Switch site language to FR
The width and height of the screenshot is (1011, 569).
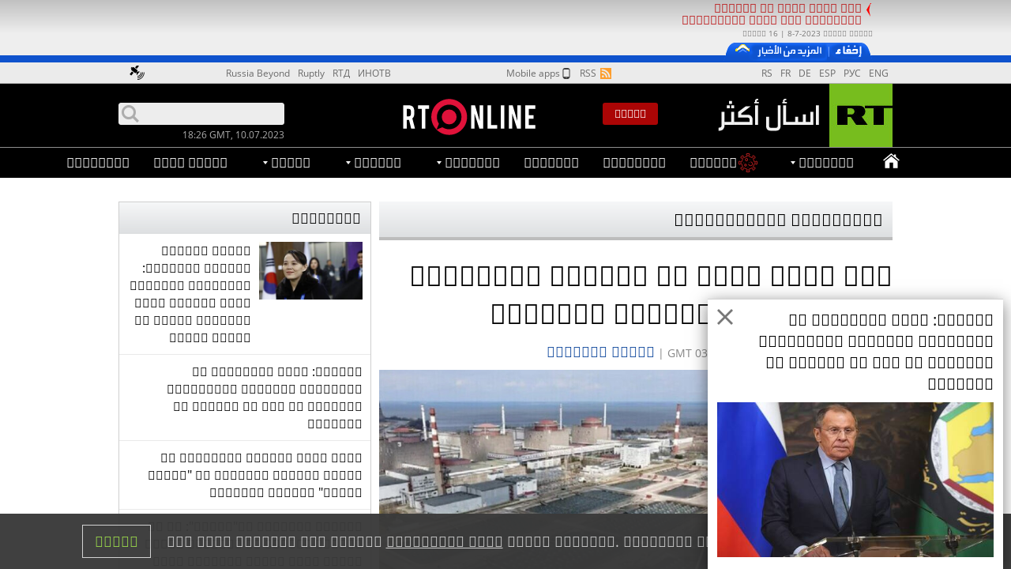[x=786, y=73]
